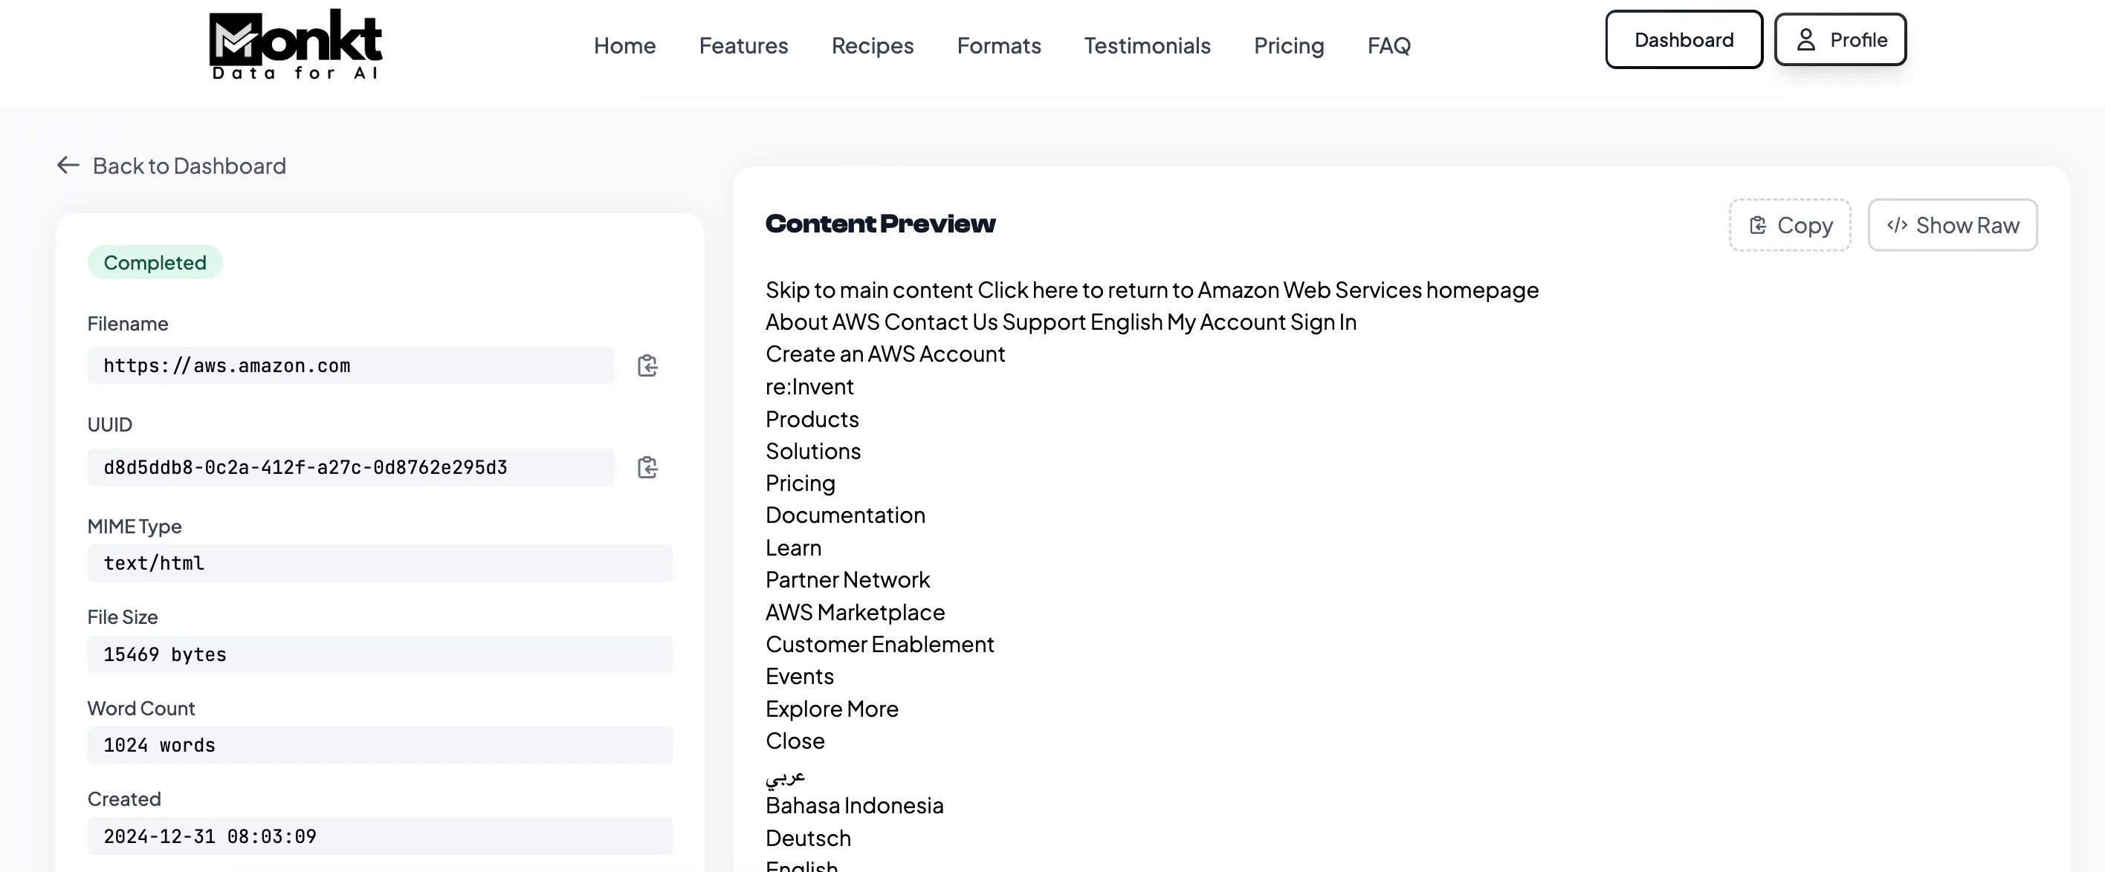Click 'Customer Enablement' in the preview
Screen dimensions: 2105x872
click(x=879, y=643)
